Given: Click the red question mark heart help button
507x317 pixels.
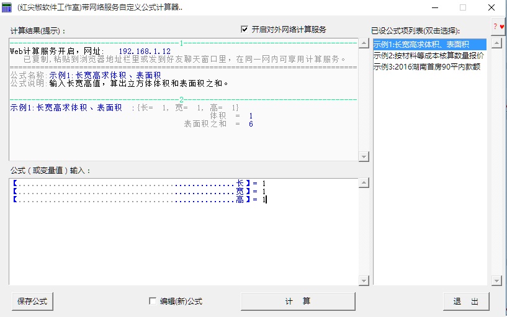Looking at the screenshot, I should pyautogui.click(x=498, y=27).
